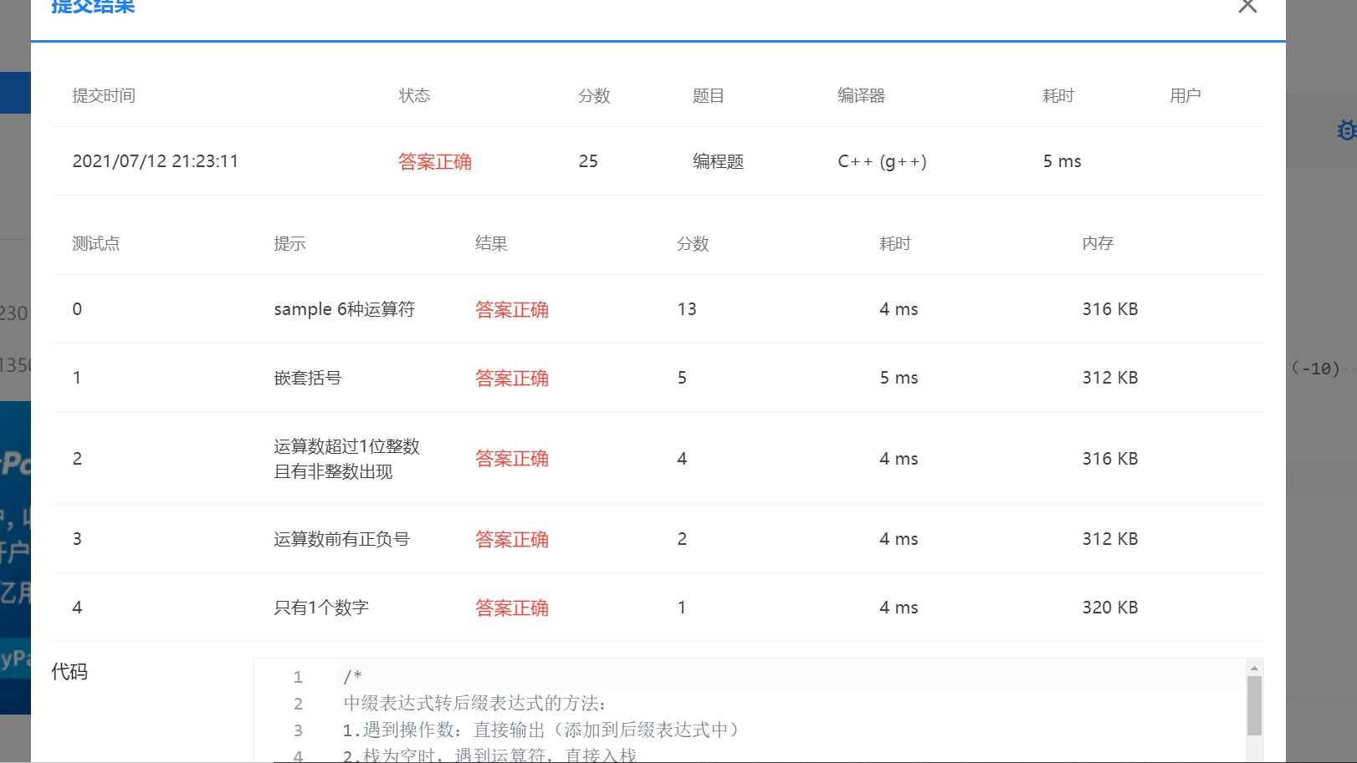This screenshot has height=763, width=1357.
Task: Click the problem type 编程题
Action: click(719, 161)
